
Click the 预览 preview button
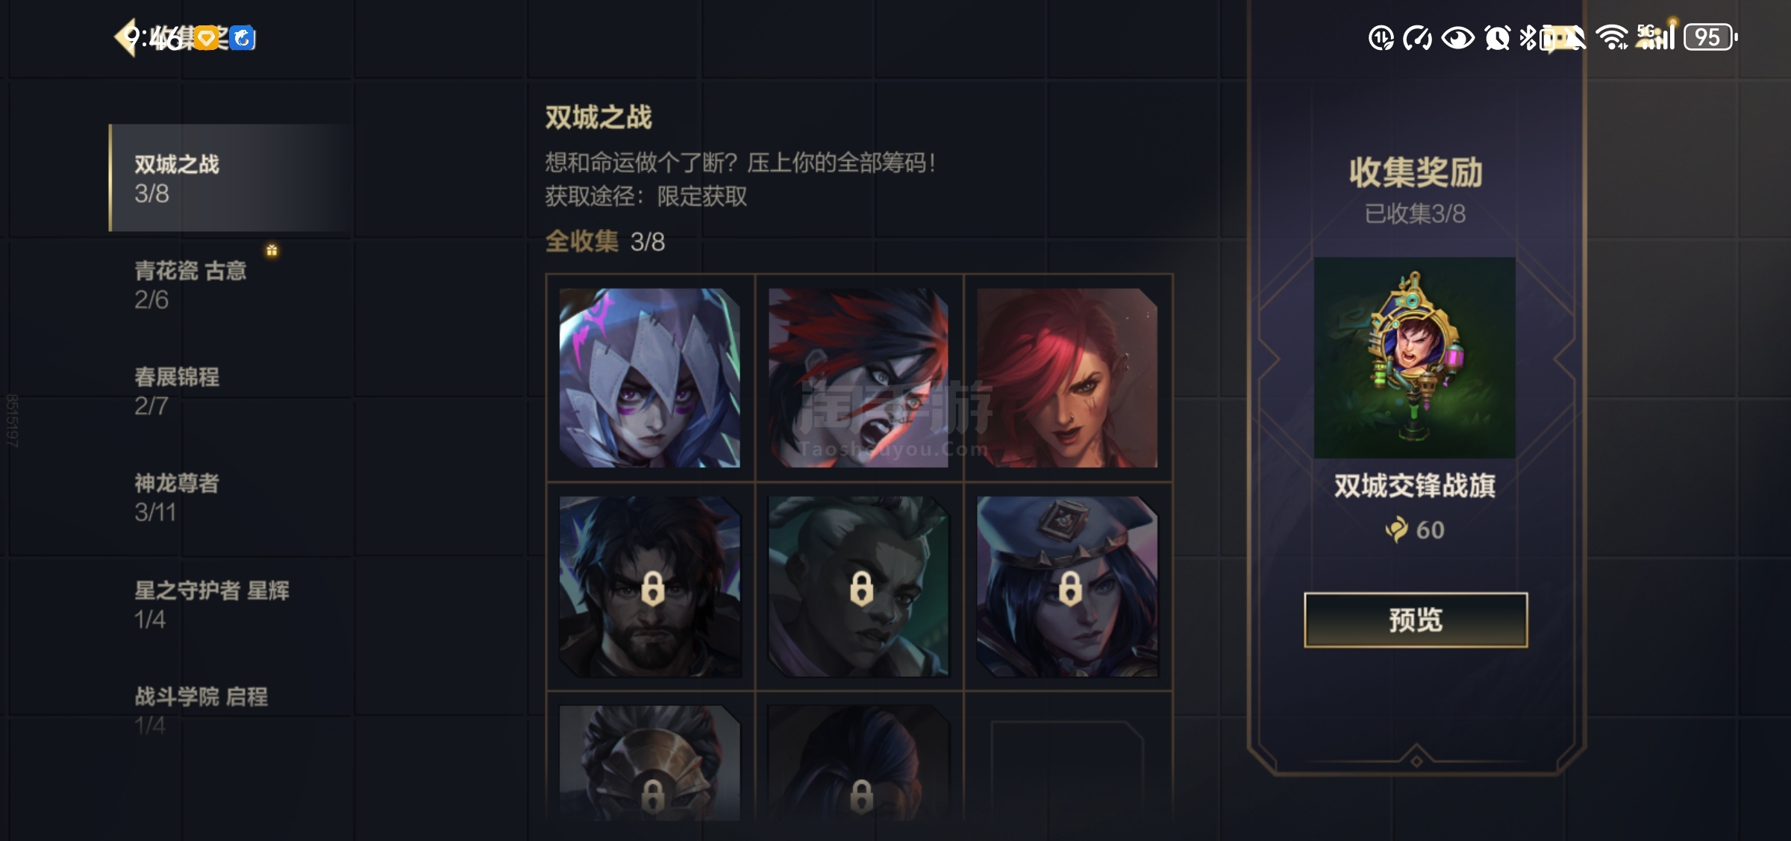[1416, 620]
